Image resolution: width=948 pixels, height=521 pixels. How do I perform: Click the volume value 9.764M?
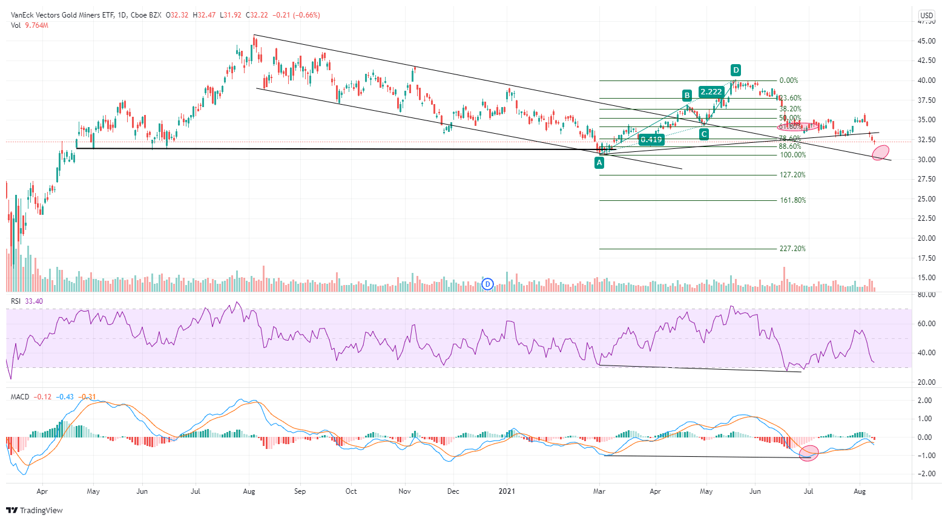click(36, 25)
